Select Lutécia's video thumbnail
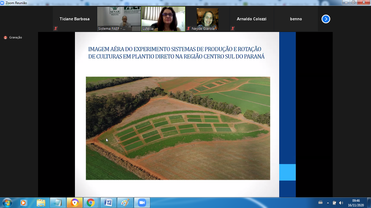The height and width of the screenshot is (208, 371). [x=163, y=19]
